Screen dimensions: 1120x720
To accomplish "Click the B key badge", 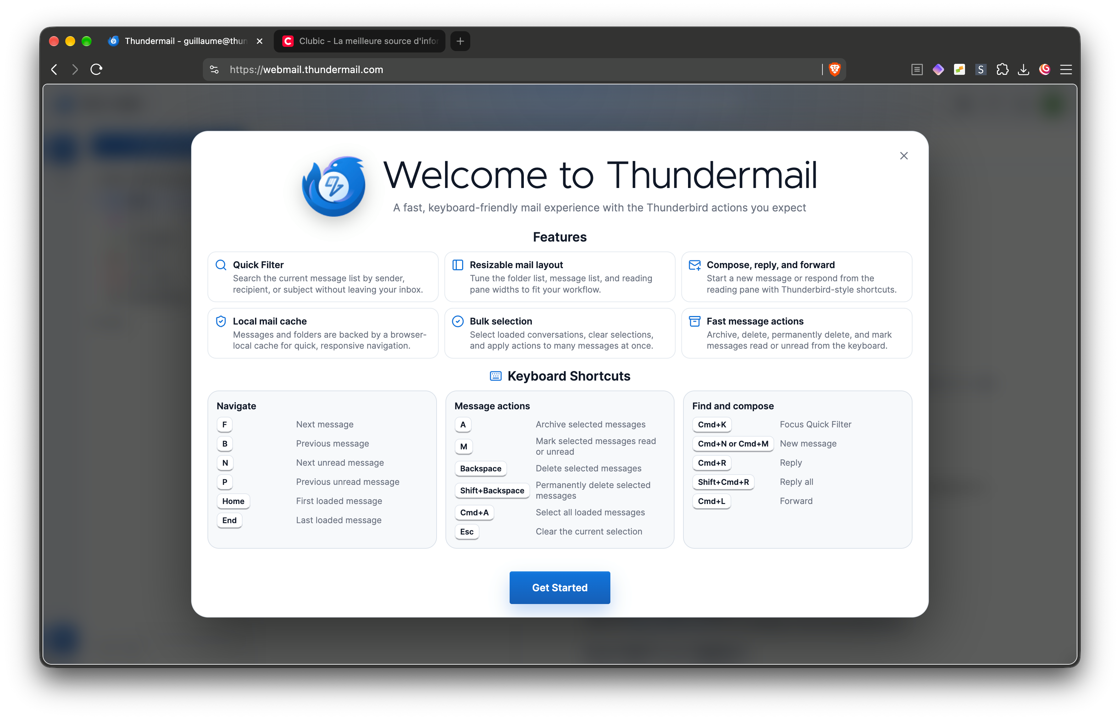I will 225,444.
